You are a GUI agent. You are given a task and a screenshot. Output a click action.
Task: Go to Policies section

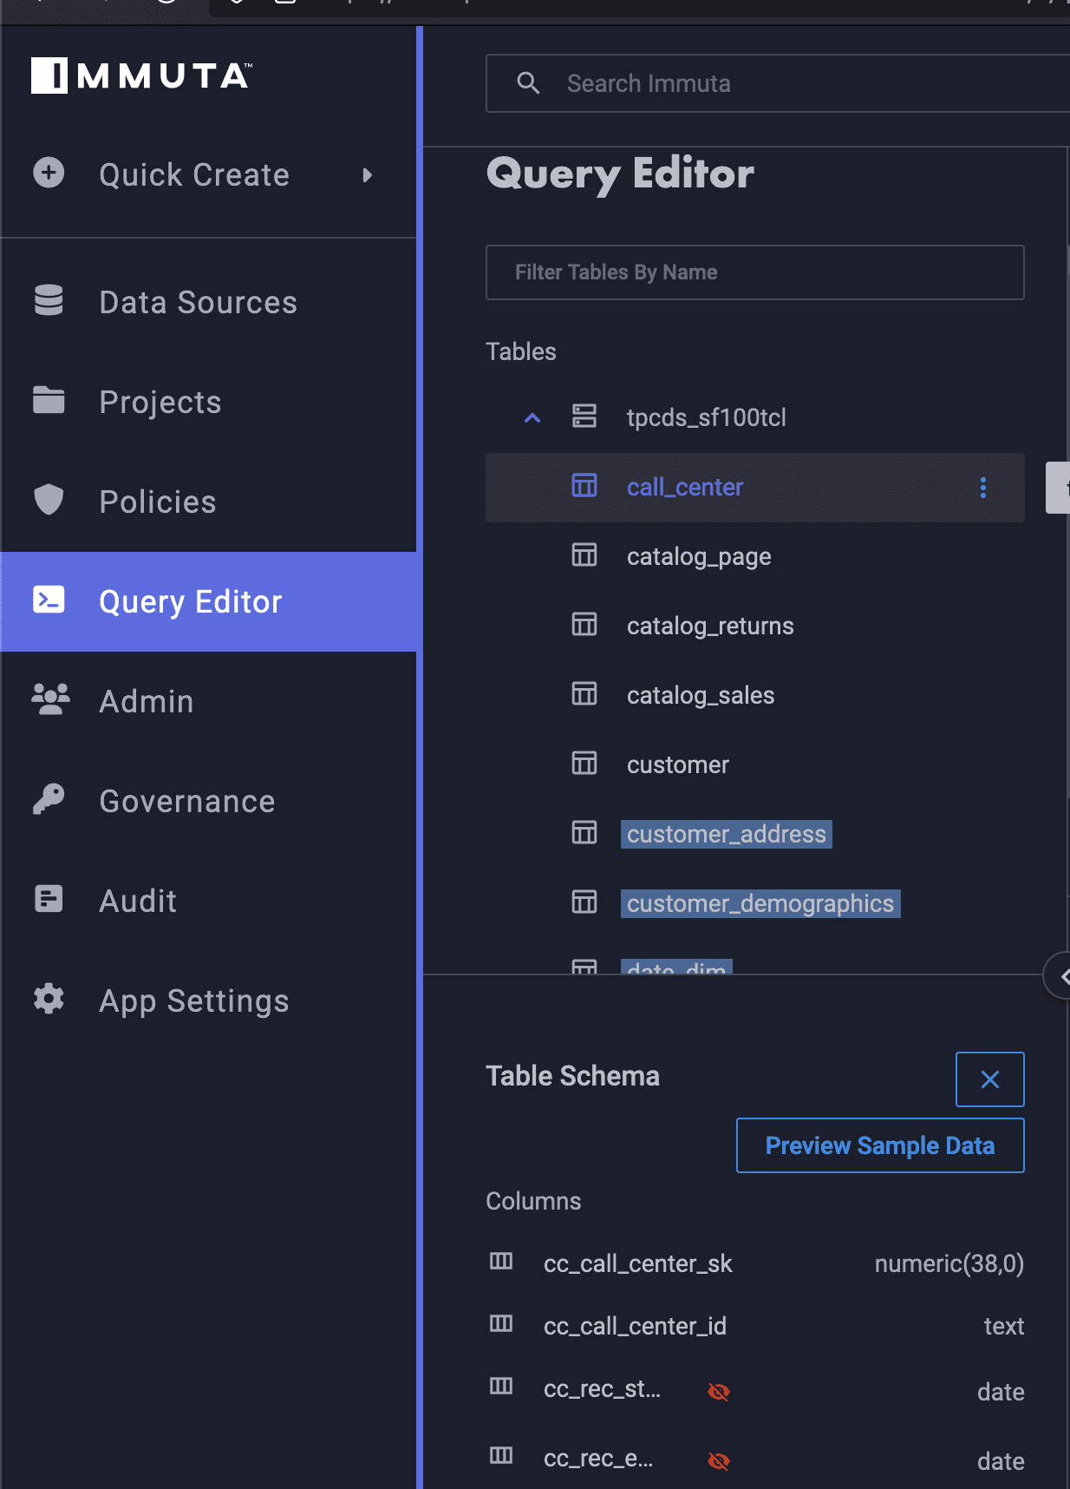pyautogui.click(x=208, y=502)
